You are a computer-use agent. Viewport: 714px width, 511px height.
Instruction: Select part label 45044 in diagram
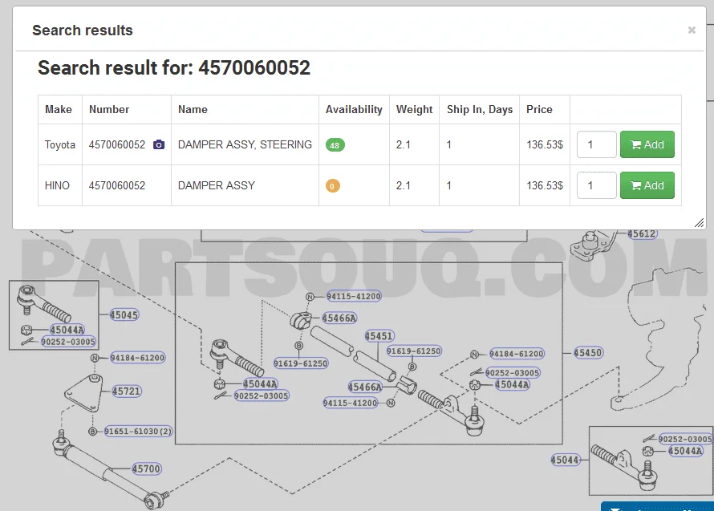565,460
